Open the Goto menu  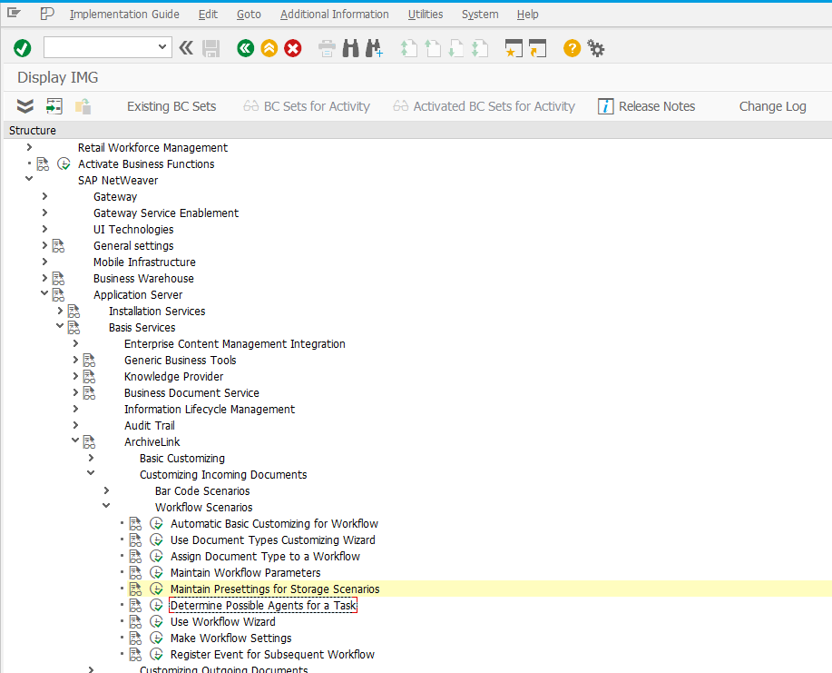(249, 15)
